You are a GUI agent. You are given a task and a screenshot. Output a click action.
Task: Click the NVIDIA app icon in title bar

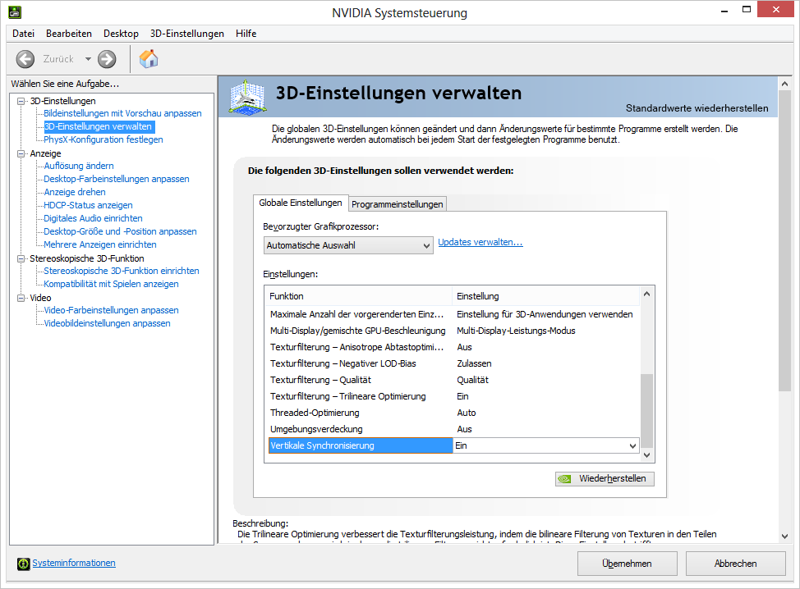(x=15, y=12)
